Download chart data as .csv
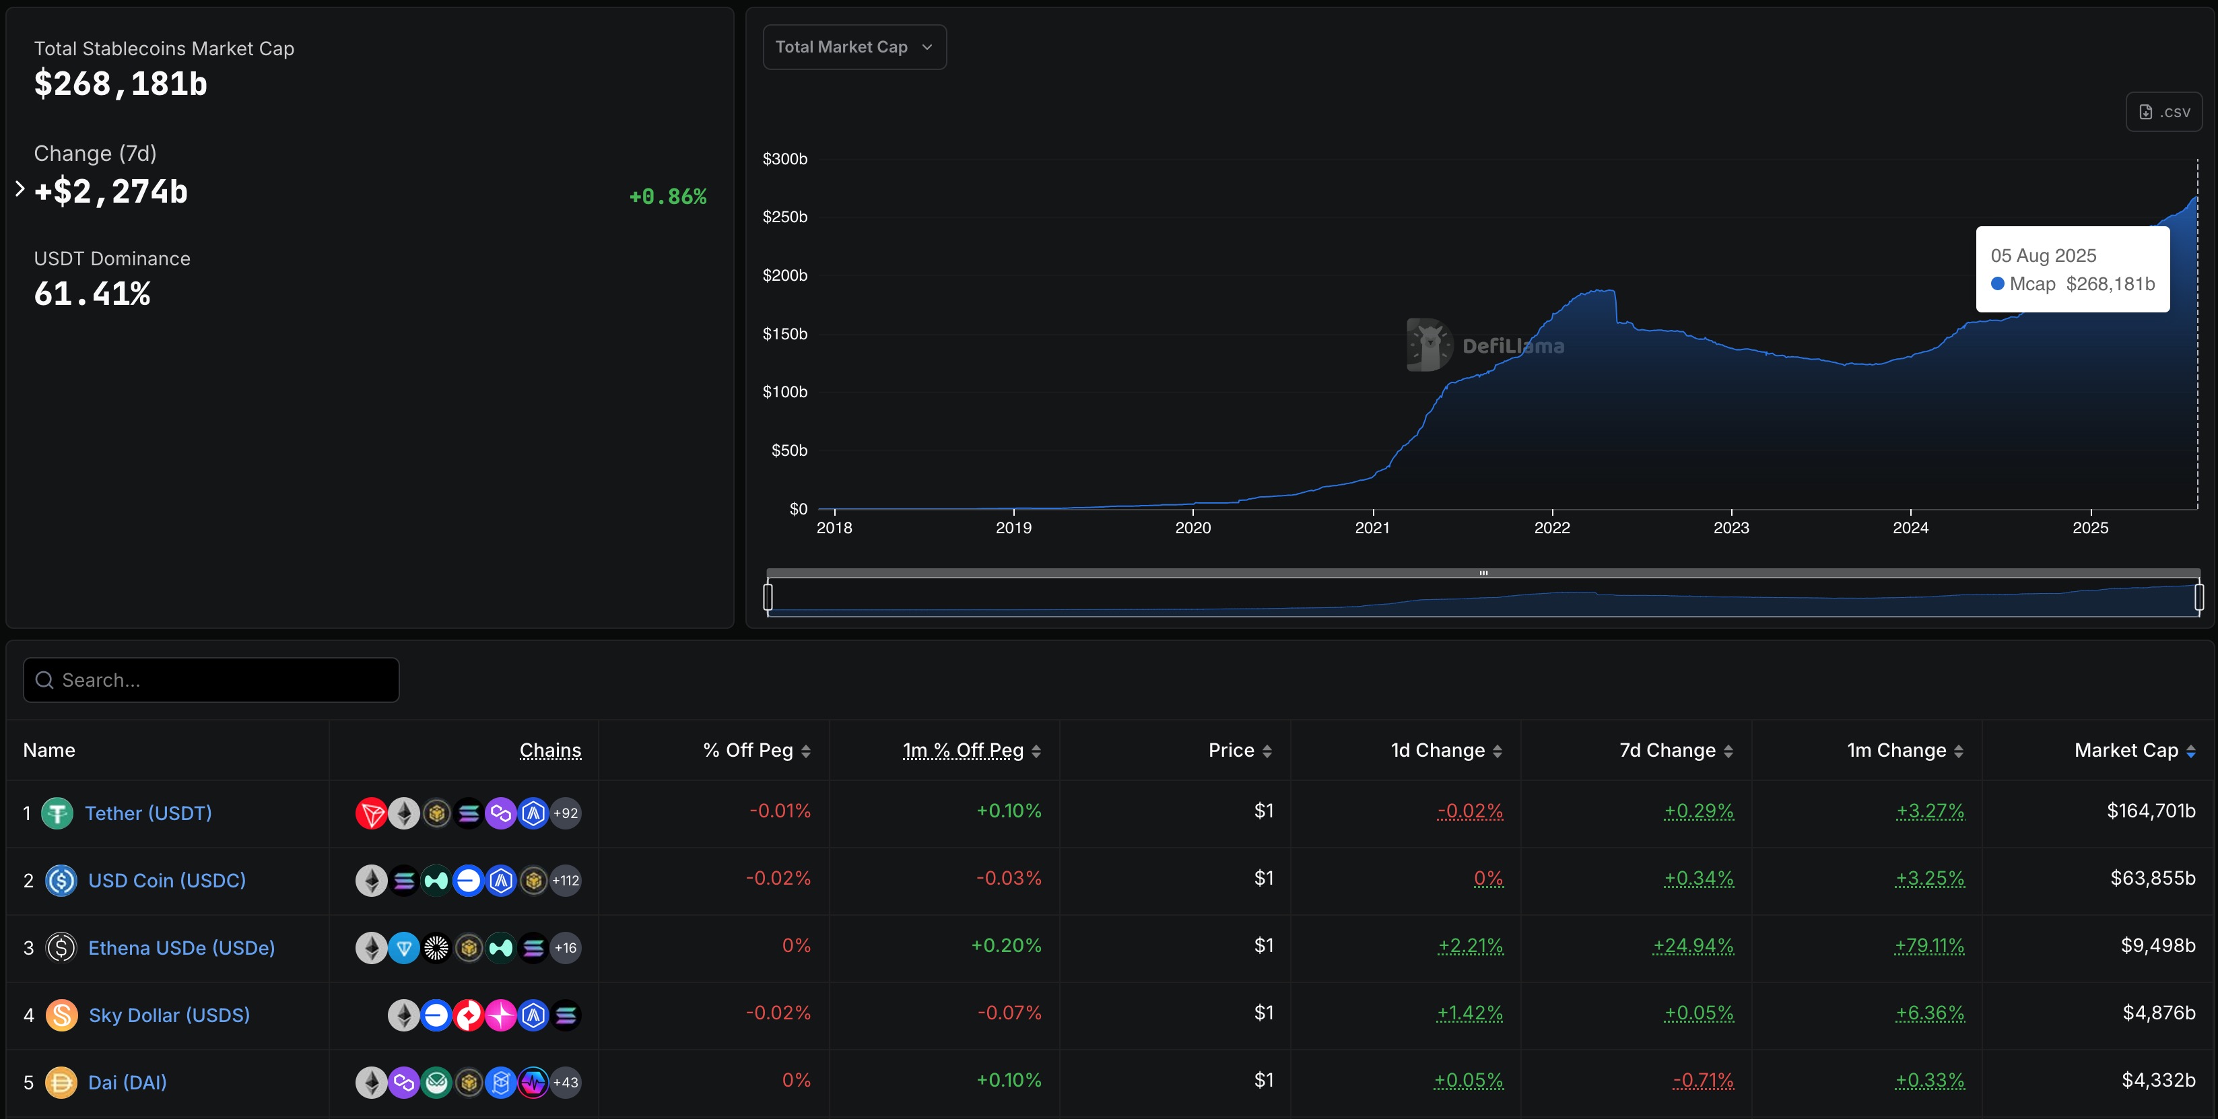The width and height of the screenshot is (2218, 1119). click(2163, 112)
